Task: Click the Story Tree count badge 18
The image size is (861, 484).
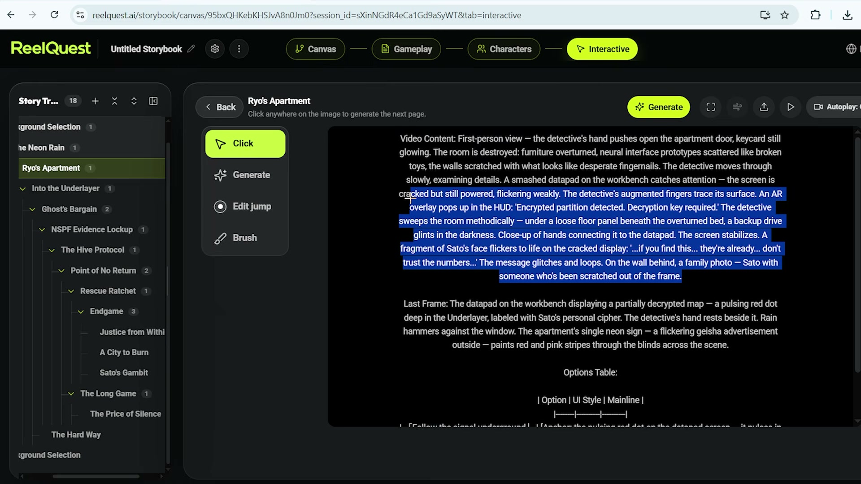Action: [x=73, y=101]
